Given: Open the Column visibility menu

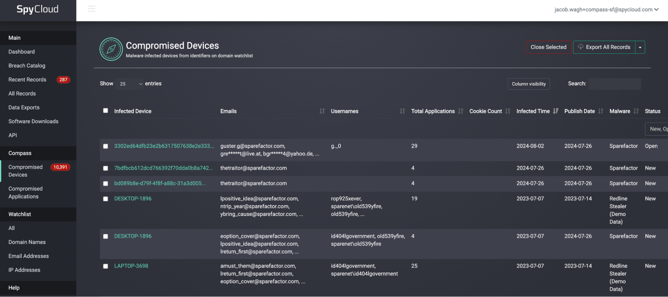Looking at the screenshot, I should click(529, 84).
